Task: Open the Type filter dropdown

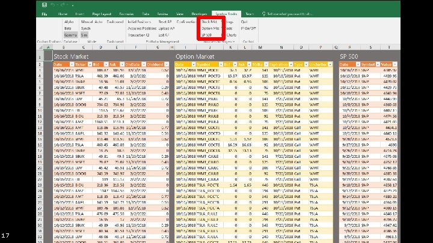Action: pos(306,64)
